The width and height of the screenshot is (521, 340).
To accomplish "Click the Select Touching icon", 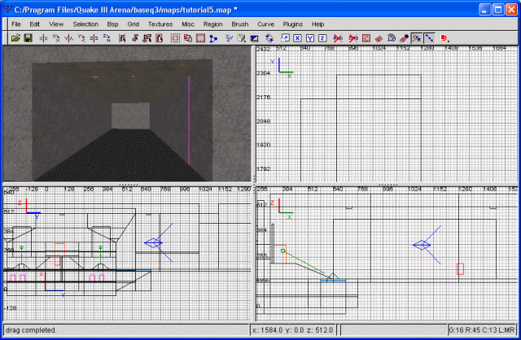I will 134,38.
